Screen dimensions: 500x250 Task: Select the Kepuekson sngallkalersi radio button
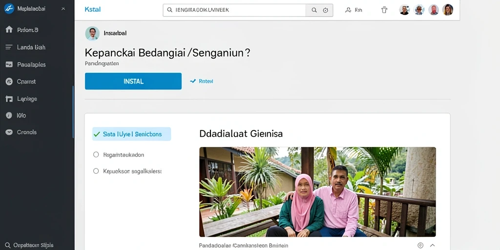96,171
